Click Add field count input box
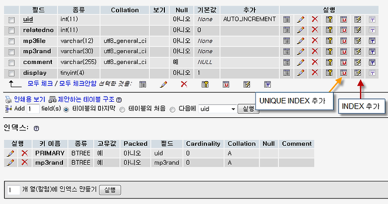Screen dimensions: 388x204 click(33, 109)
